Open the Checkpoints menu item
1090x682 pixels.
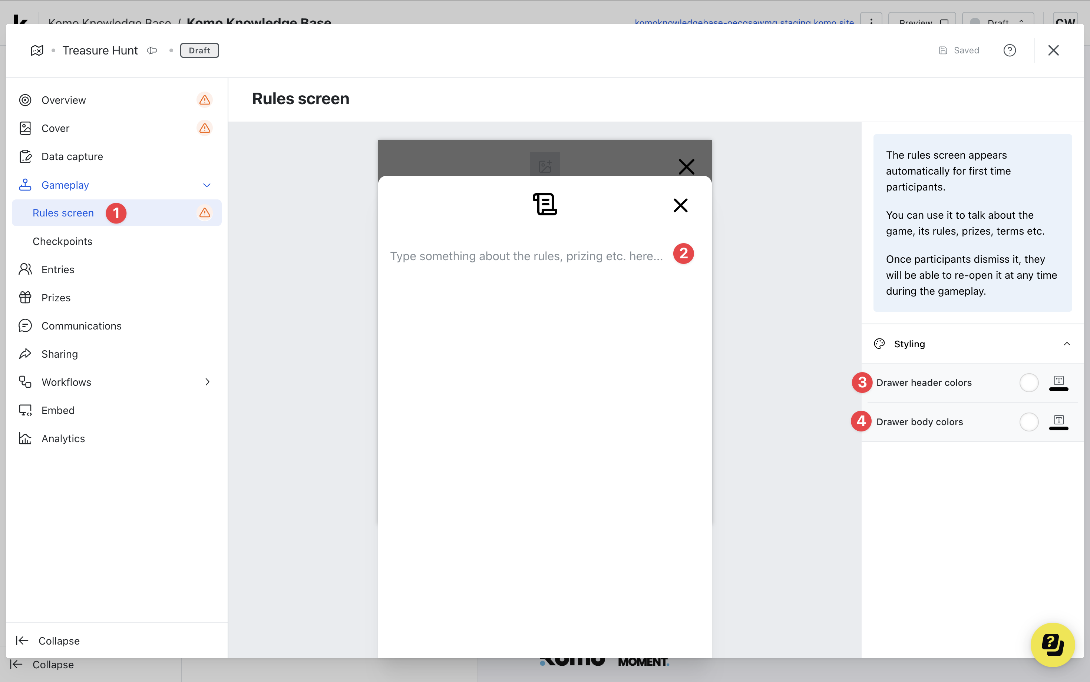pos(62,241)
